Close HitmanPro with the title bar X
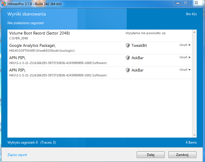Viewport: 205px width, 162px height. (196, 3)
